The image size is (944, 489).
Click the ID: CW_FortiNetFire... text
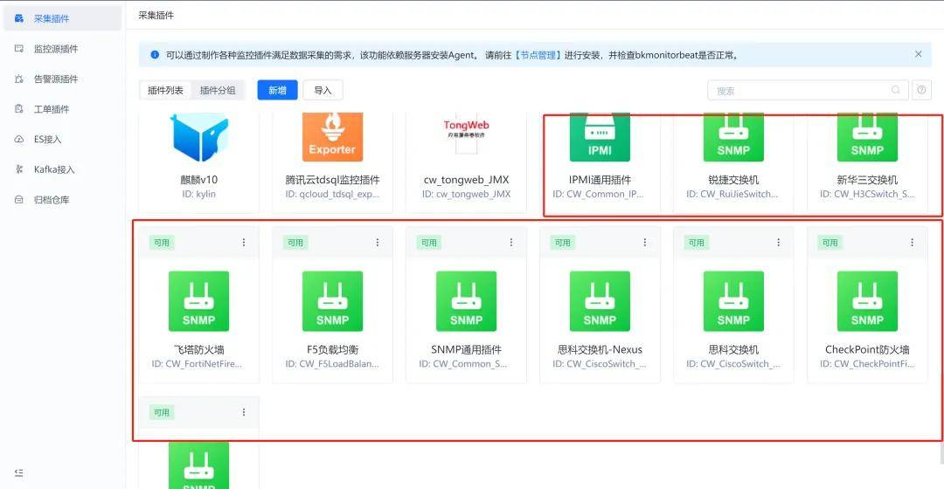[x=197, y=364]
